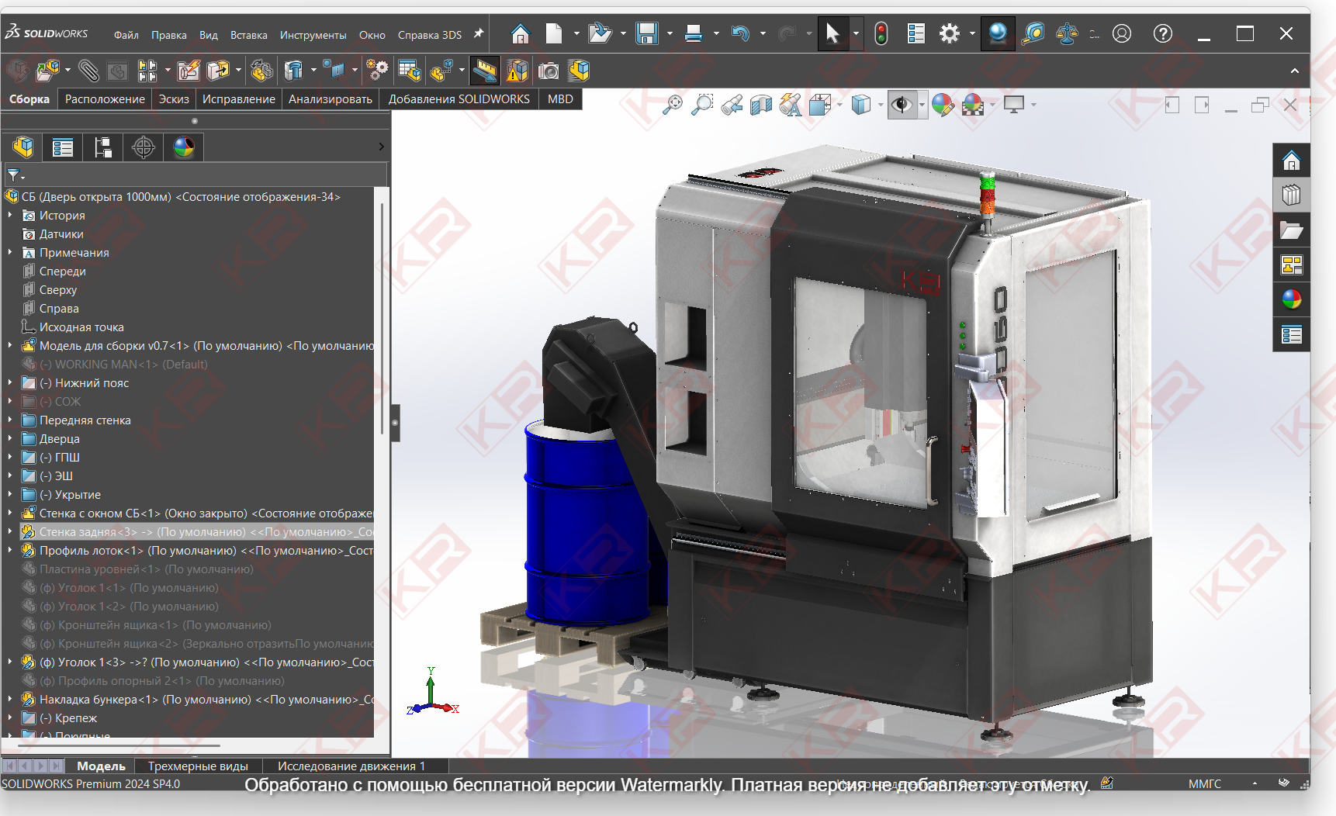Create an Exploded View

click(x=441, y=71)
